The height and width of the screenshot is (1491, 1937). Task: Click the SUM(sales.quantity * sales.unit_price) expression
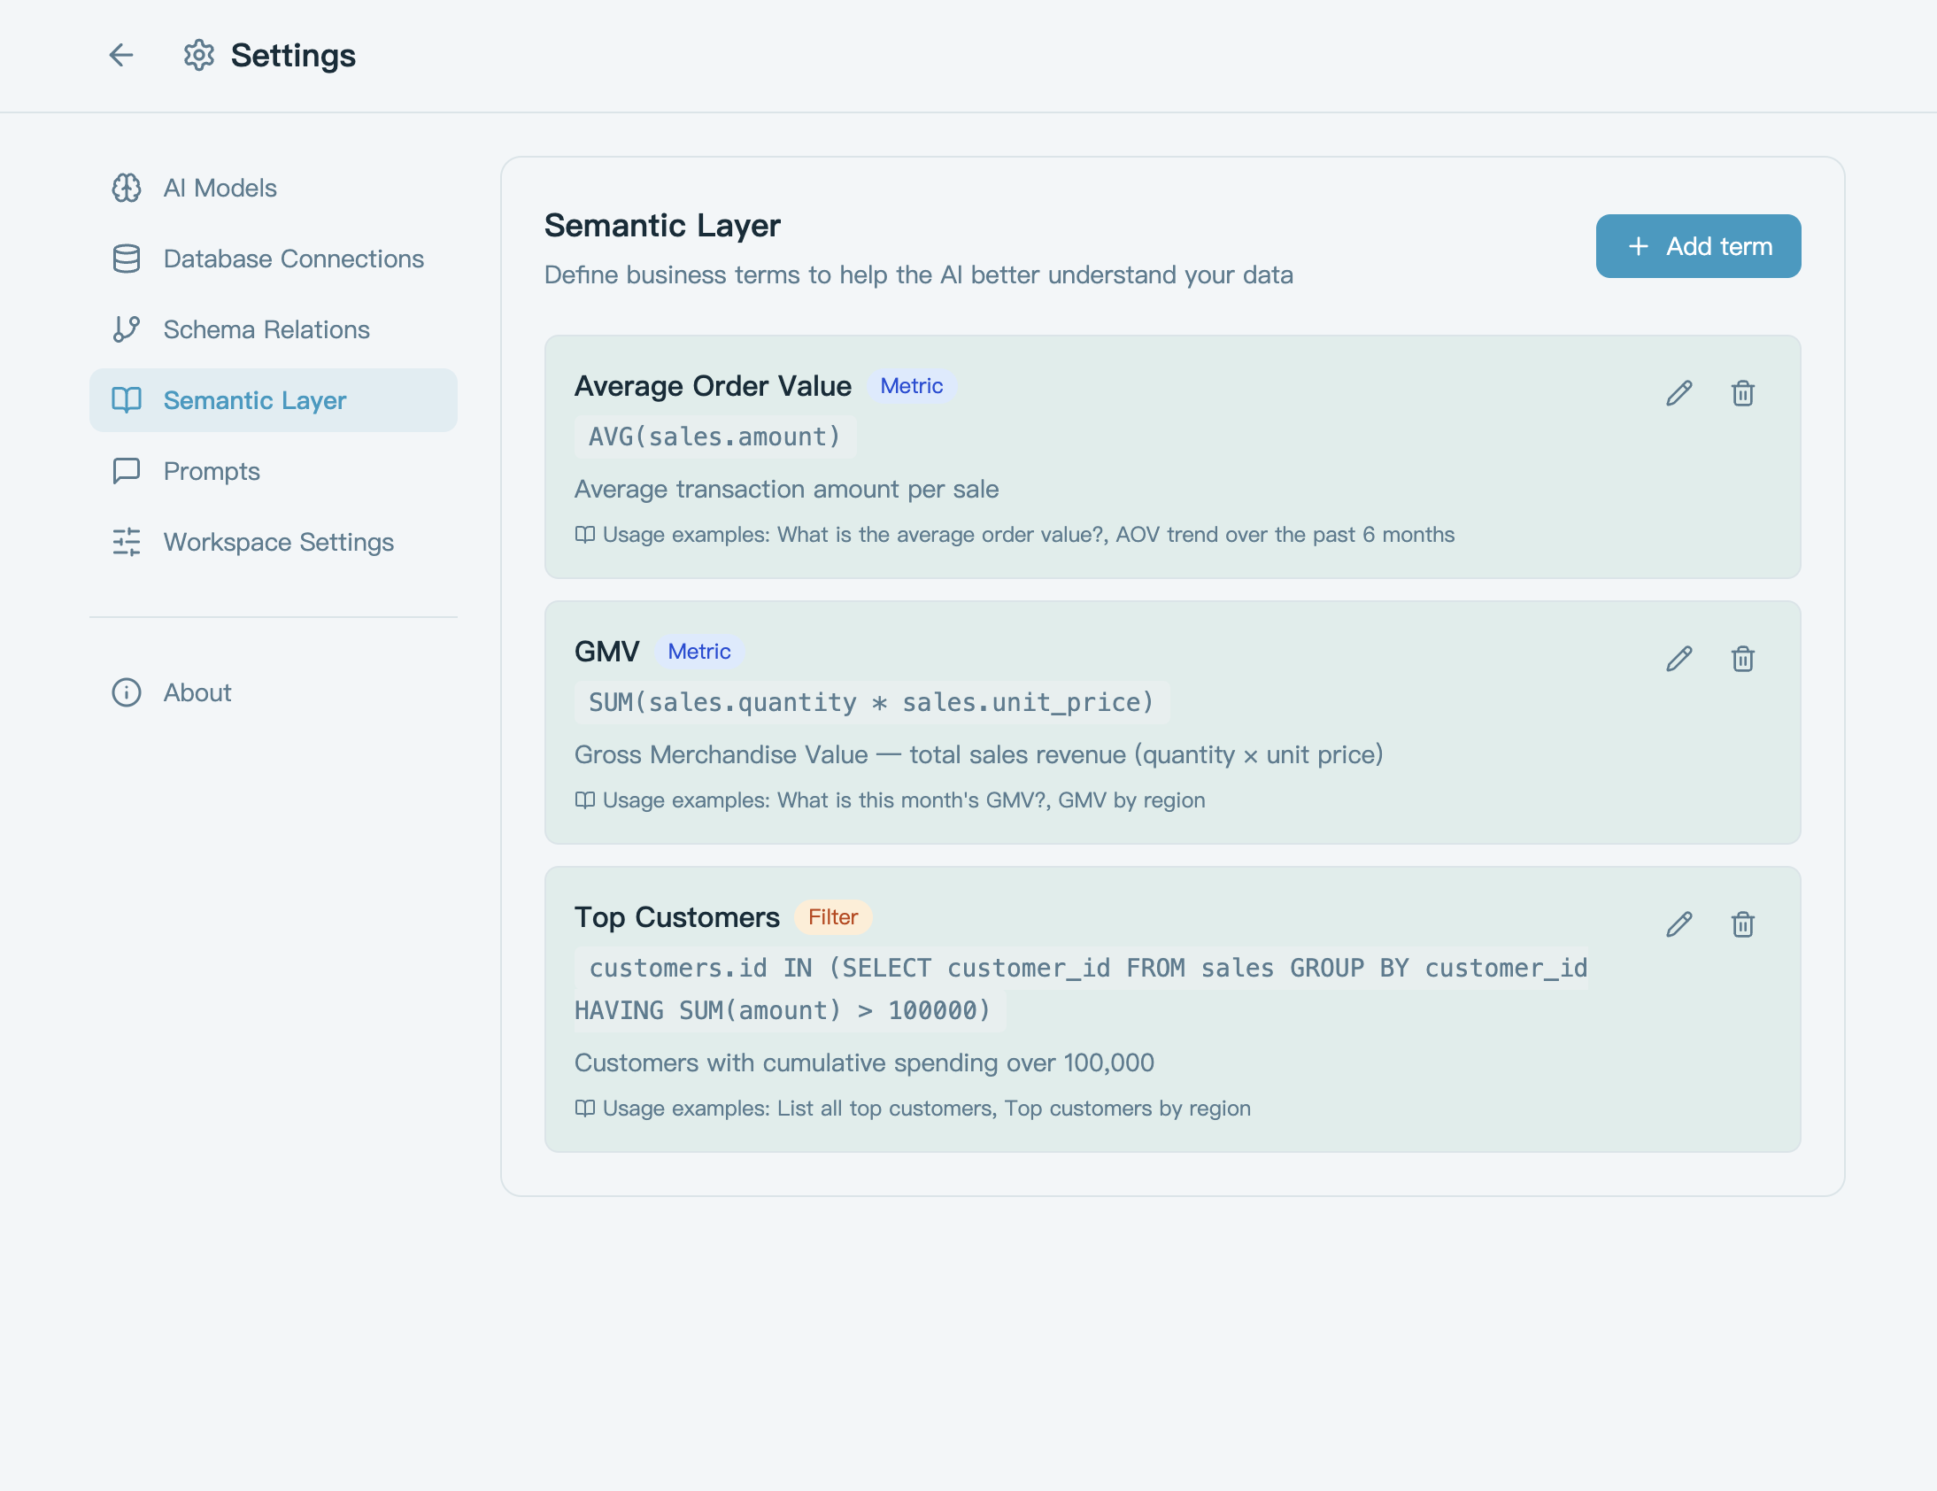pos(872,703)
